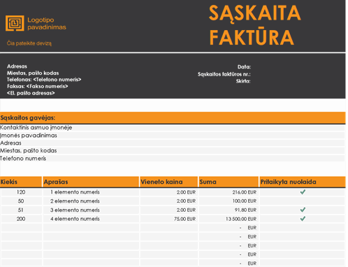Select quantity cell '51'

tap(22, 210)
